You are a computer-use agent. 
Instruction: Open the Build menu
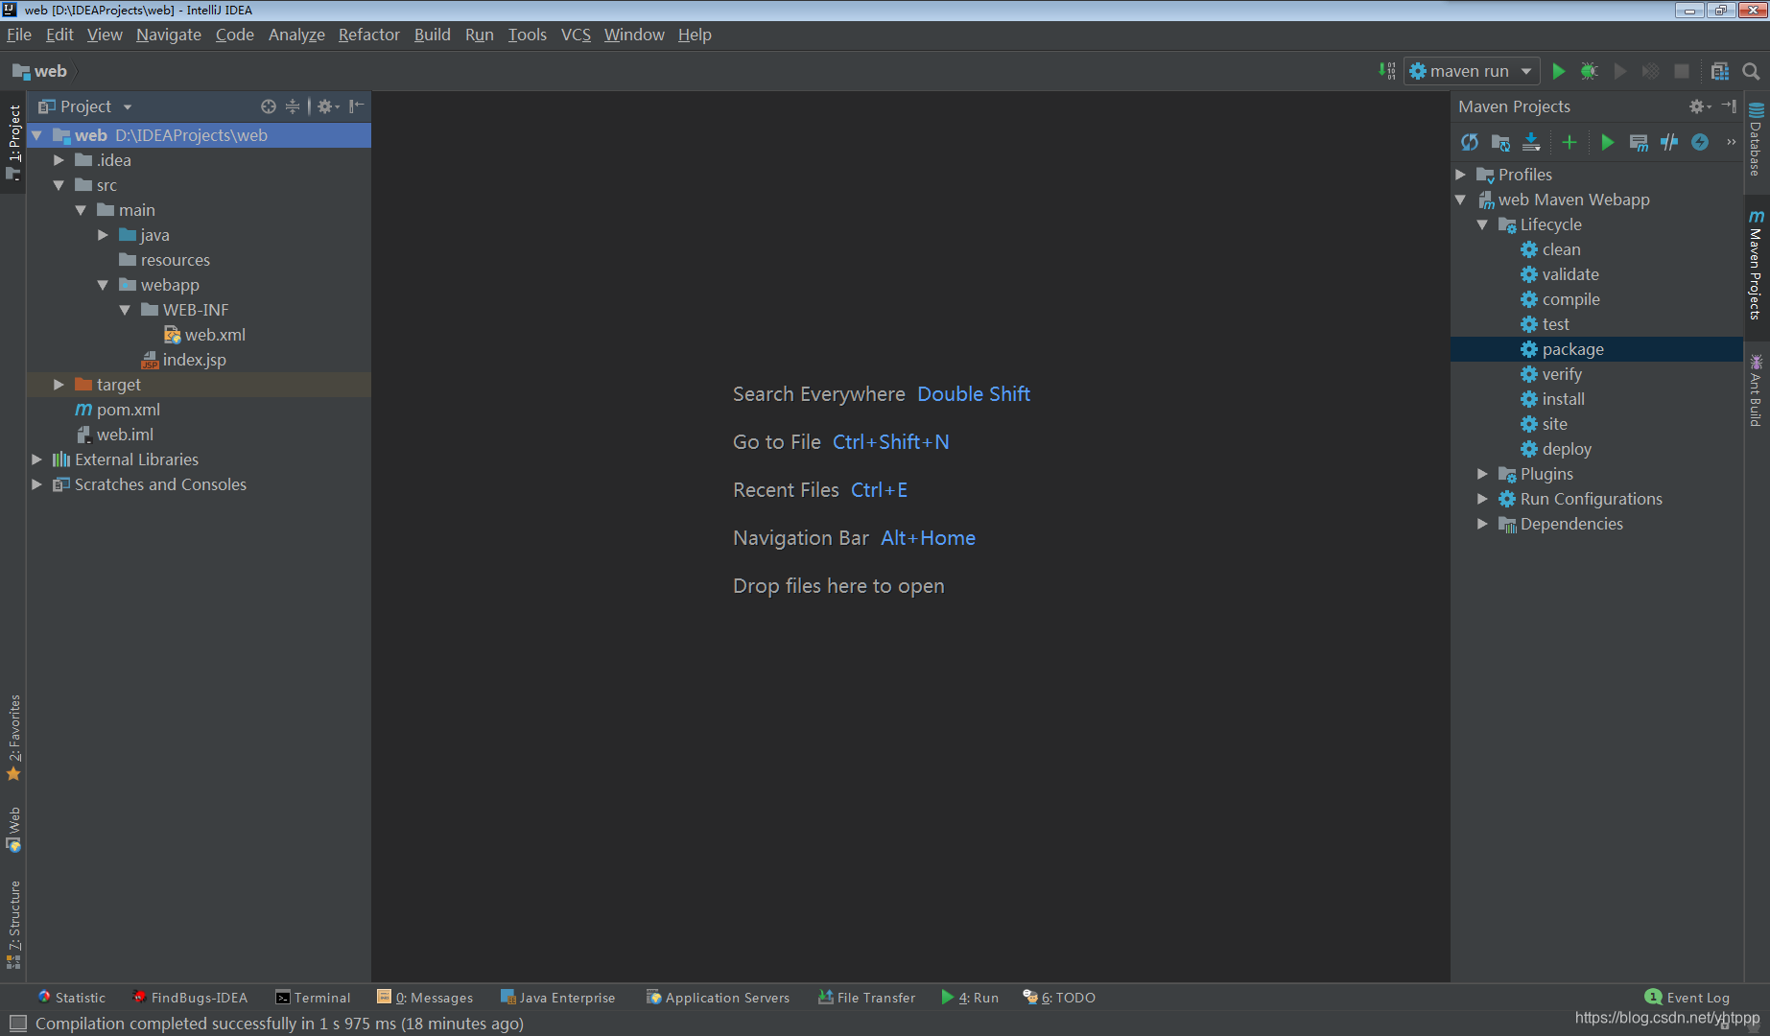pos(432,35)
